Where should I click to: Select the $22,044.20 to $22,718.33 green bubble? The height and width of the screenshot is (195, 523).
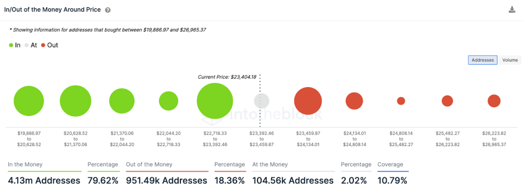[169, 101]
